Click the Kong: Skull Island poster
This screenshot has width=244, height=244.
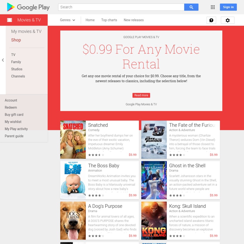[x=154, y=221]
